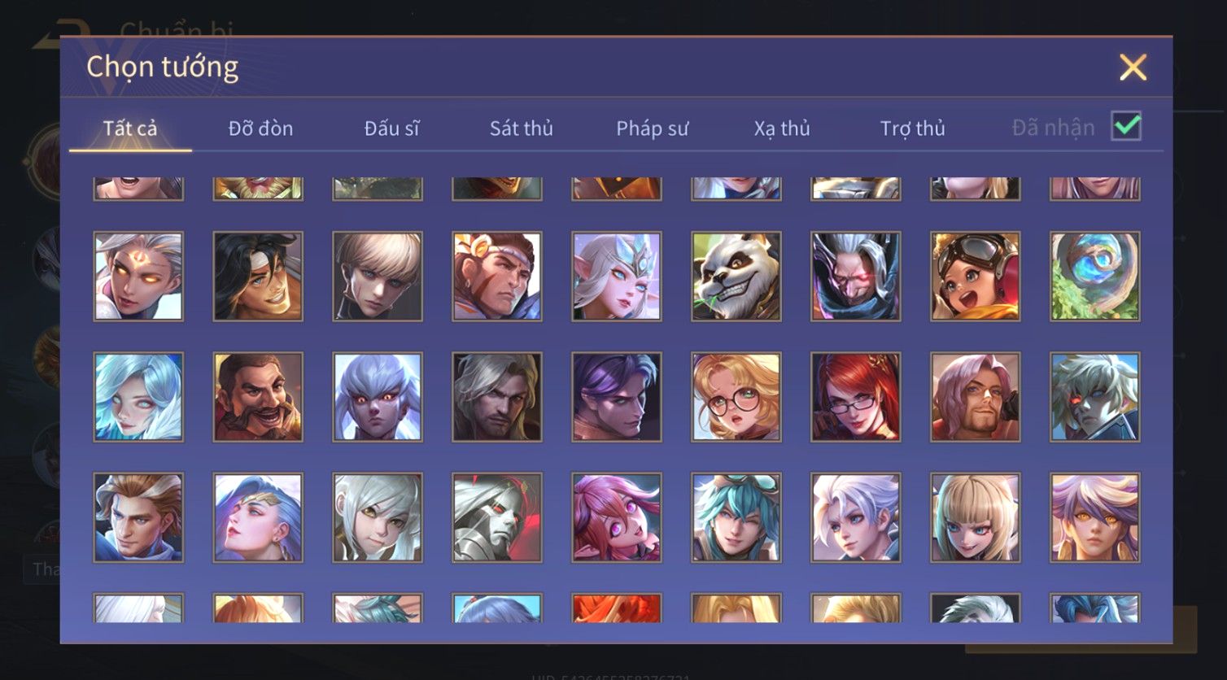The width and height of the screenshot is (1227, 680).
Task: Pick the teal-haired hero with goggles
Action: (736, 517)
